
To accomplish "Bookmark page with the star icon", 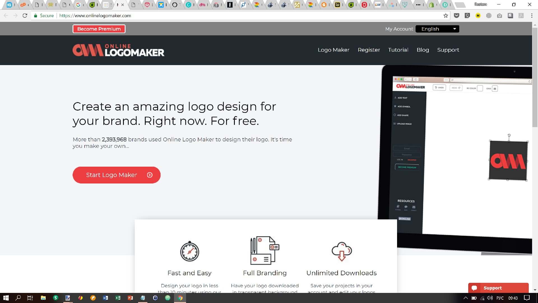I will (446, 16).
